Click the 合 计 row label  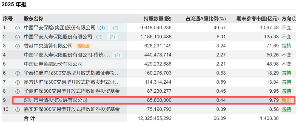pos(29,118)
